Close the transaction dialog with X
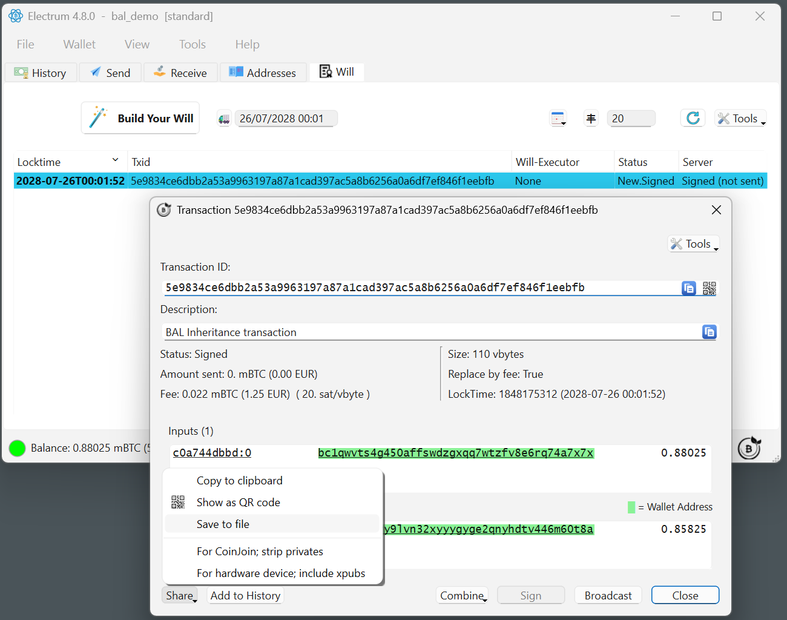The width and height of the screenshot is (787, 620). pyautogui.click(x=716, y=209)
